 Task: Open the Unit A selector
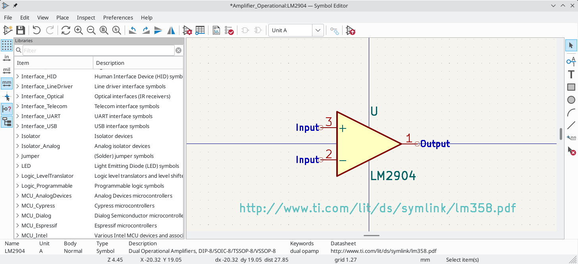coord(317,30)
